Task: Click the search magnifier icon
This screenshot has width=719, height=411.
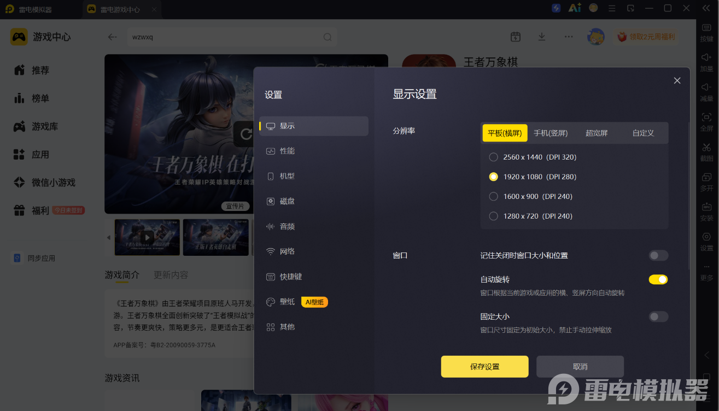Action: click(328, 37)
